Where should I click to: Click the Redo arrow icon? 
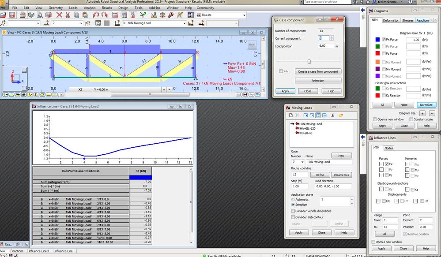(x=104, y=15)
